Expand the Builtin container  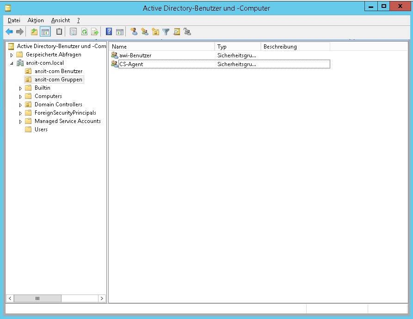pos(20,88)
